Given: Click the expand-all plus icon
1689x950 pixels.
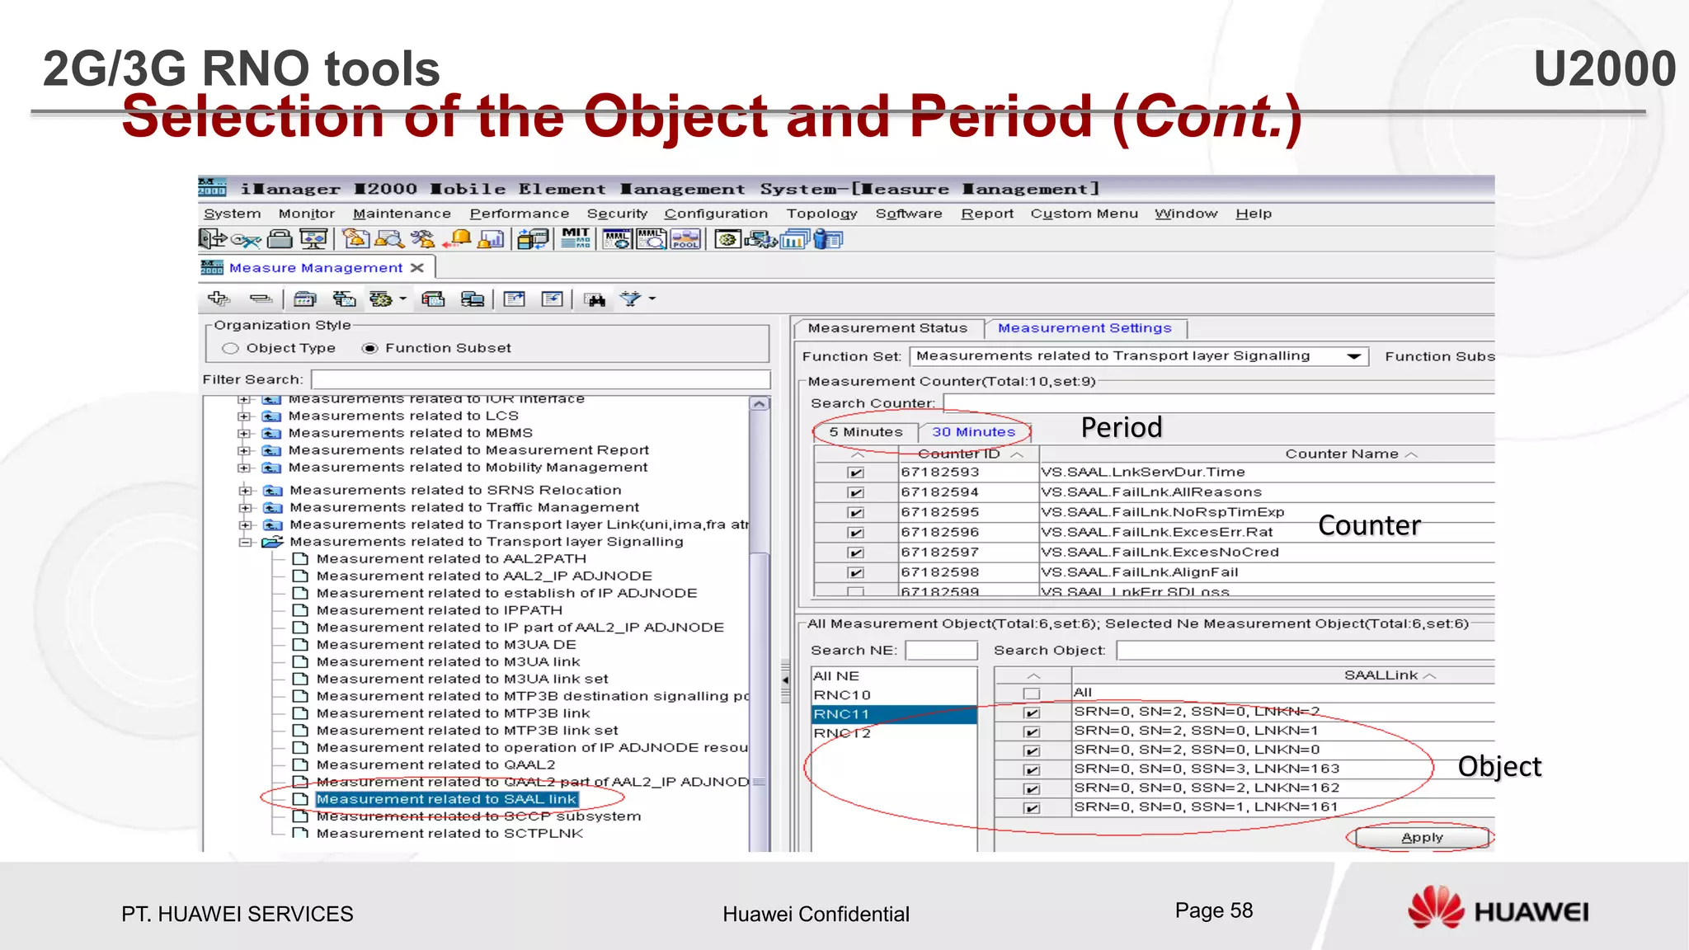Looking at the screenshot, I should pos(219,299).
